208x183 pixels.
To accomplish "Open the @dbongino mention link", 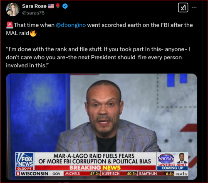I will click(x=71, y=25).
